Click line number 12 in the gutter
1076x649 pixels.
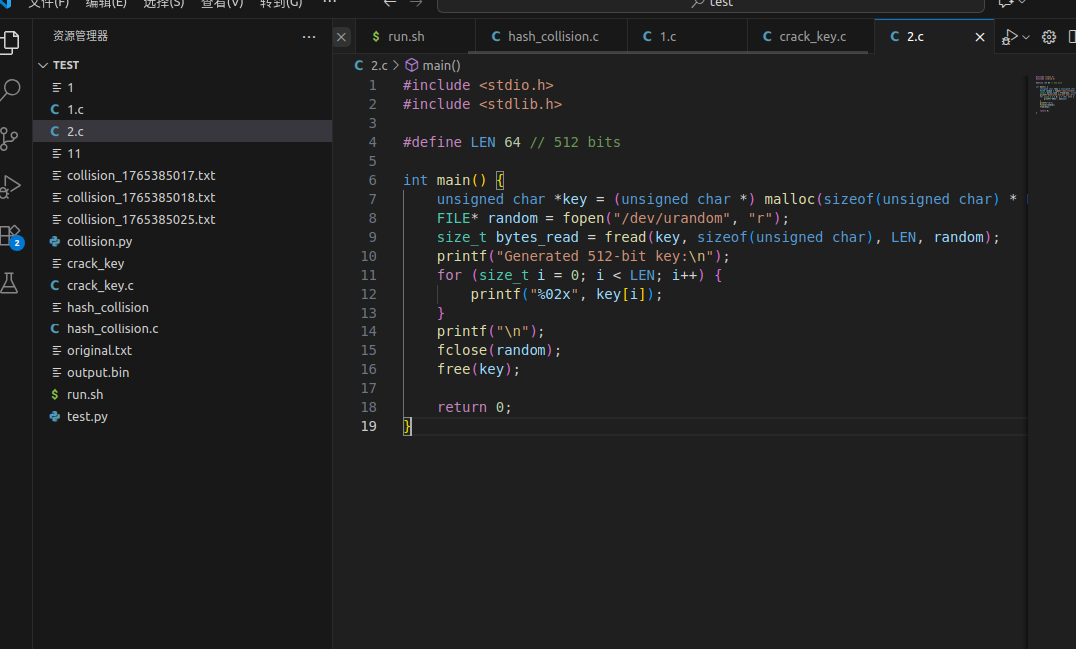point(368,294)
